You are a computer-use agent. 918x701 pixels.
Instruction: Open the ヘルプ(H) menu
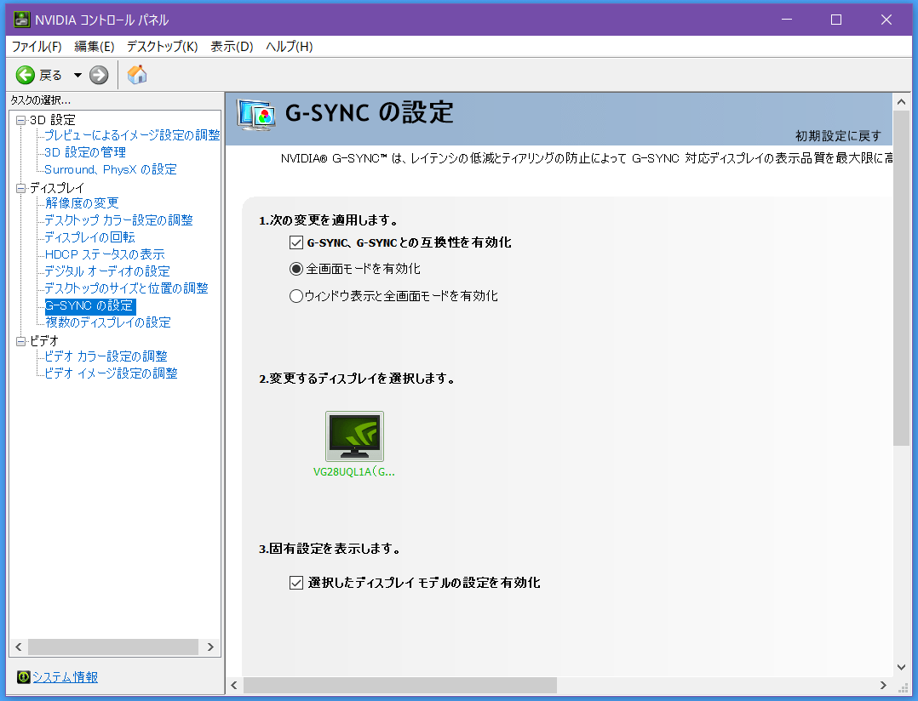click(x=290, y=46)
